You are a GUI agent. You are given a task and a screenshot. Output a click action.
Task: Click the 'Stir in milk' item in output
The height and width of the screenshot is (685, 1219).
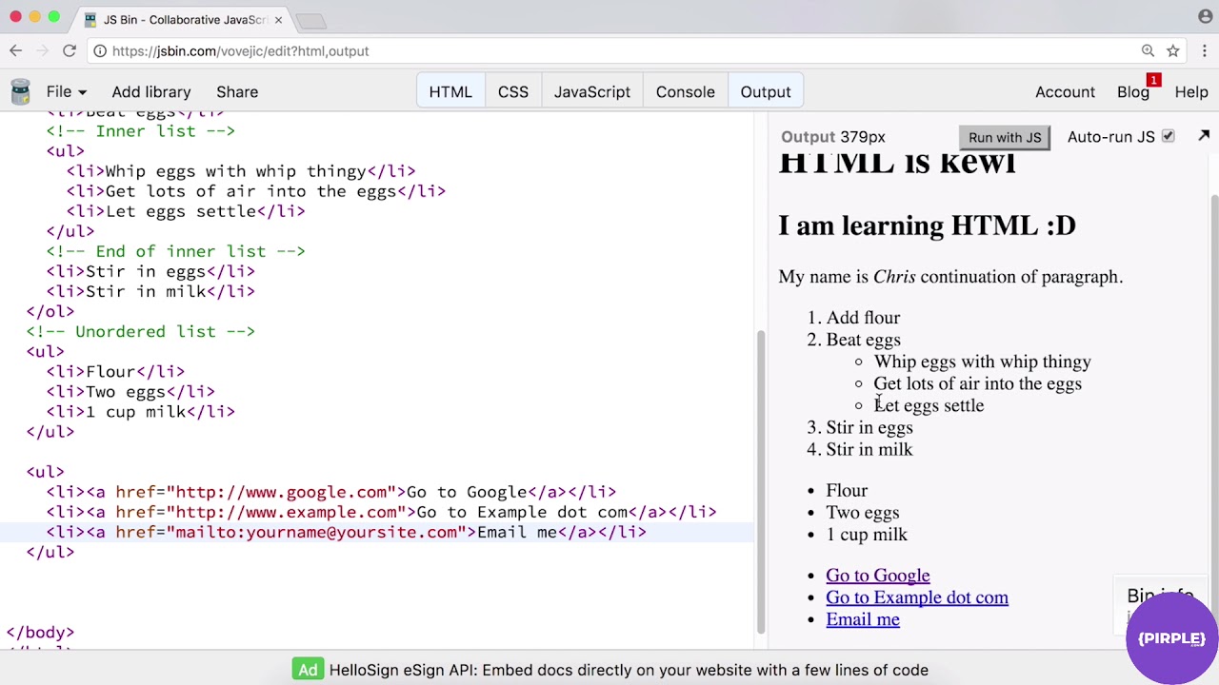pos(869,449)
